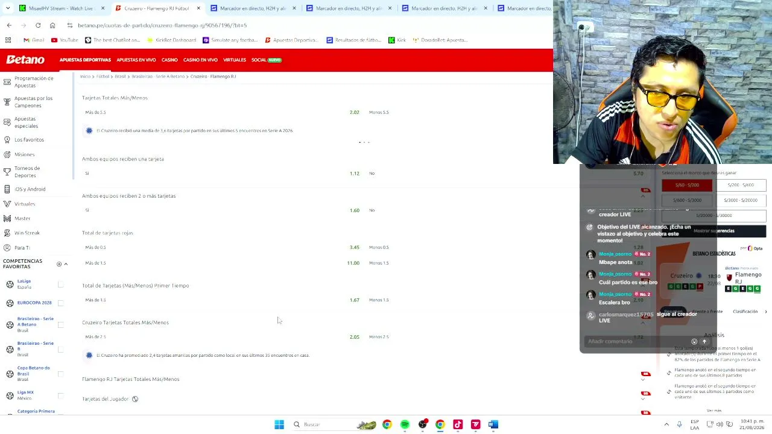772x434 pixels.
Task: Open Spotify from the taskbar
Action: point(405,424)
